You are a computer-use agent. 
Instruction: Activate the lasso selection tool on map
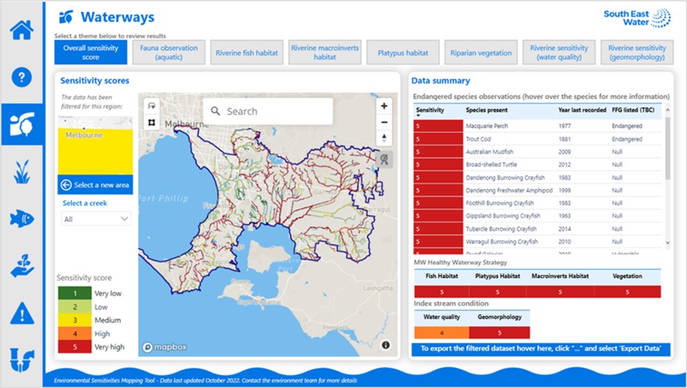click(x=152, y=106)
